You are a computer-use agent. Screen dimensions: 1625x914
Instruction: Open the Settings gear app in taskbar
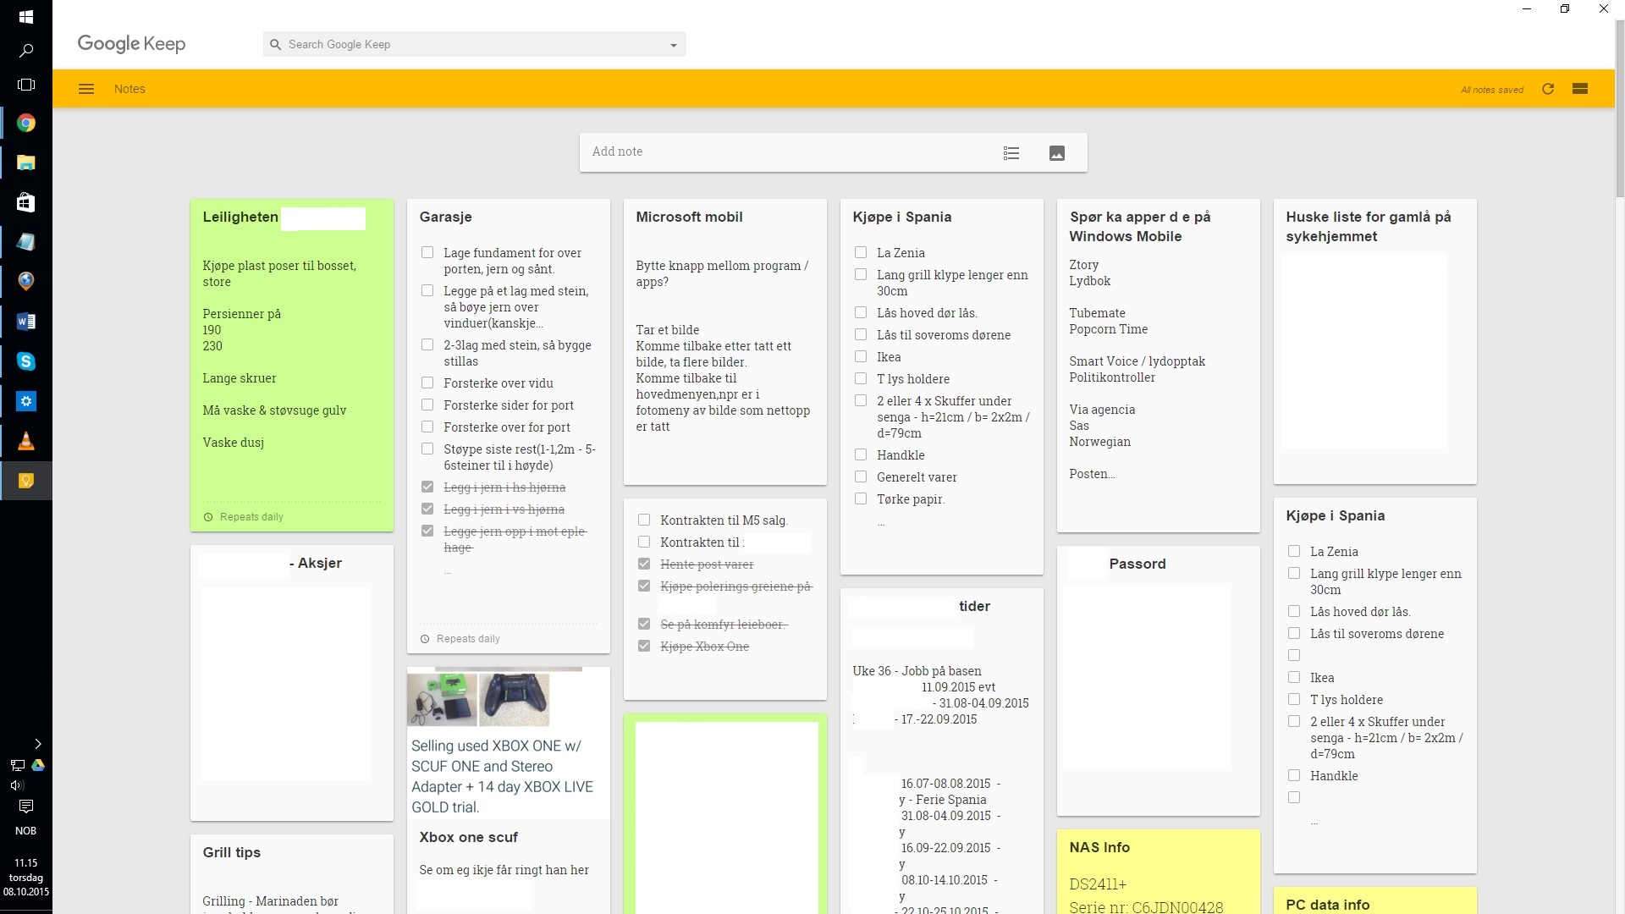coord(26,401)
